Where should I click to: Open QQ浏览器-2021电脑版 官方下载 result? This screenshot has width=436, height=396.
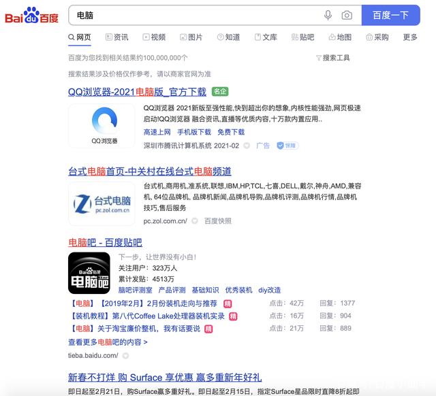pos(137,92)
